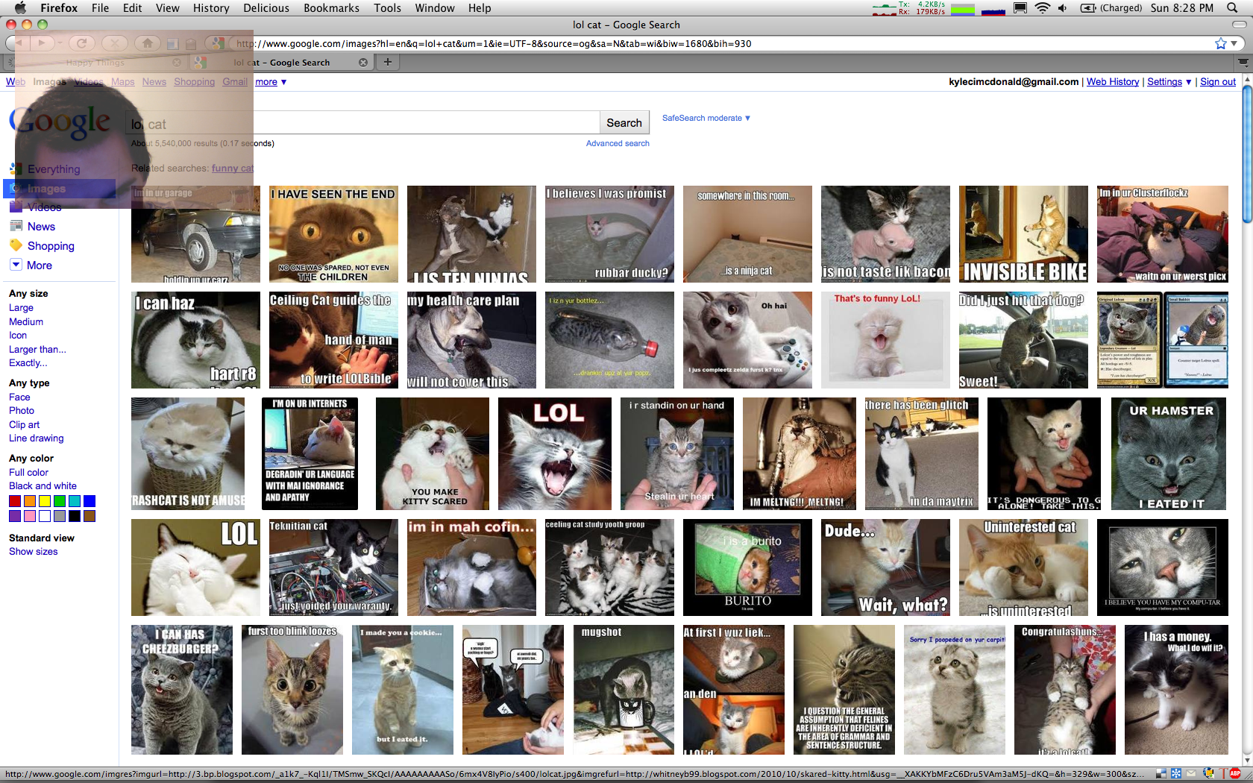This screenshot has width=1253, height=783.
Task: Select the green color swatch filter
Action: (60, 501)
